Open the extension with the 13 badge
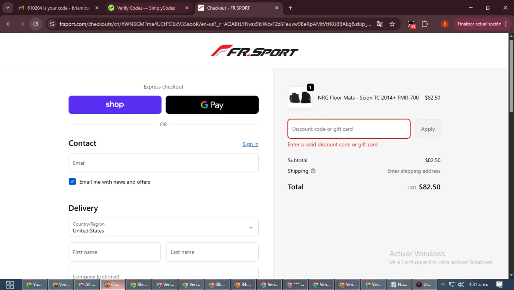Image resolution: width=514 pixels, height=290 pixels. point(411,24)
